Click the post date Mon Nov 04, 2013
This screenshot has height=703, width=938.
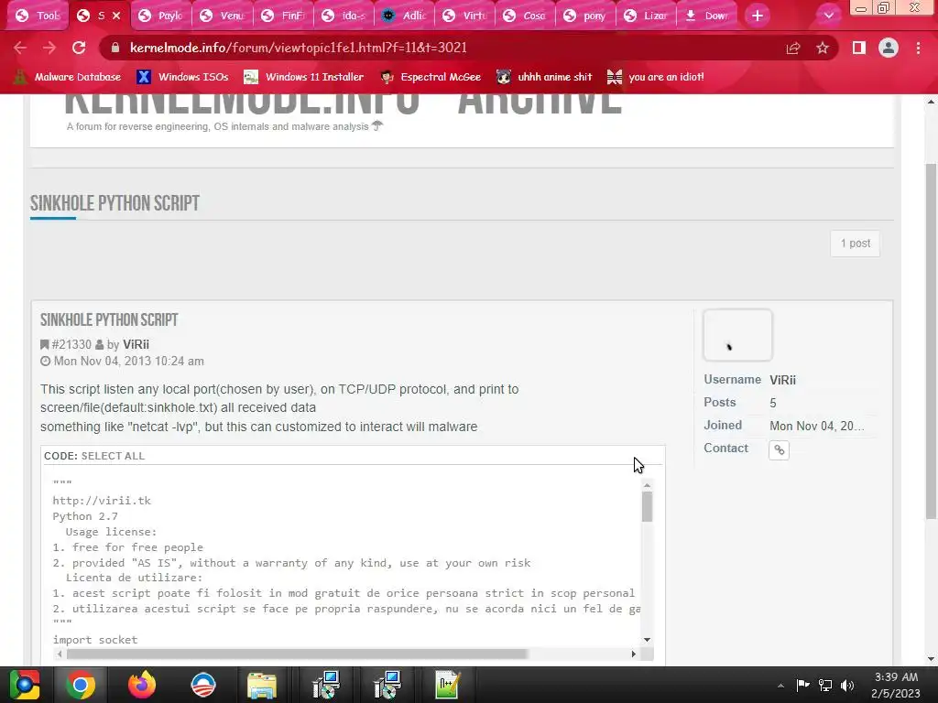tap(128, 361)
